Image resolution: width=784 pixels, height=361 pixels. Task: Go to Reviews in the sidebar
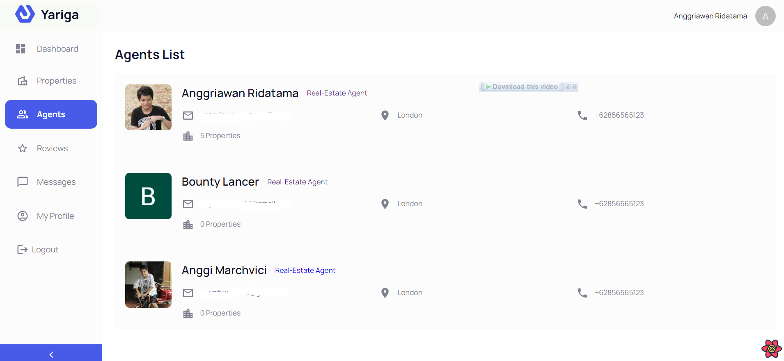tap(51, 148)
